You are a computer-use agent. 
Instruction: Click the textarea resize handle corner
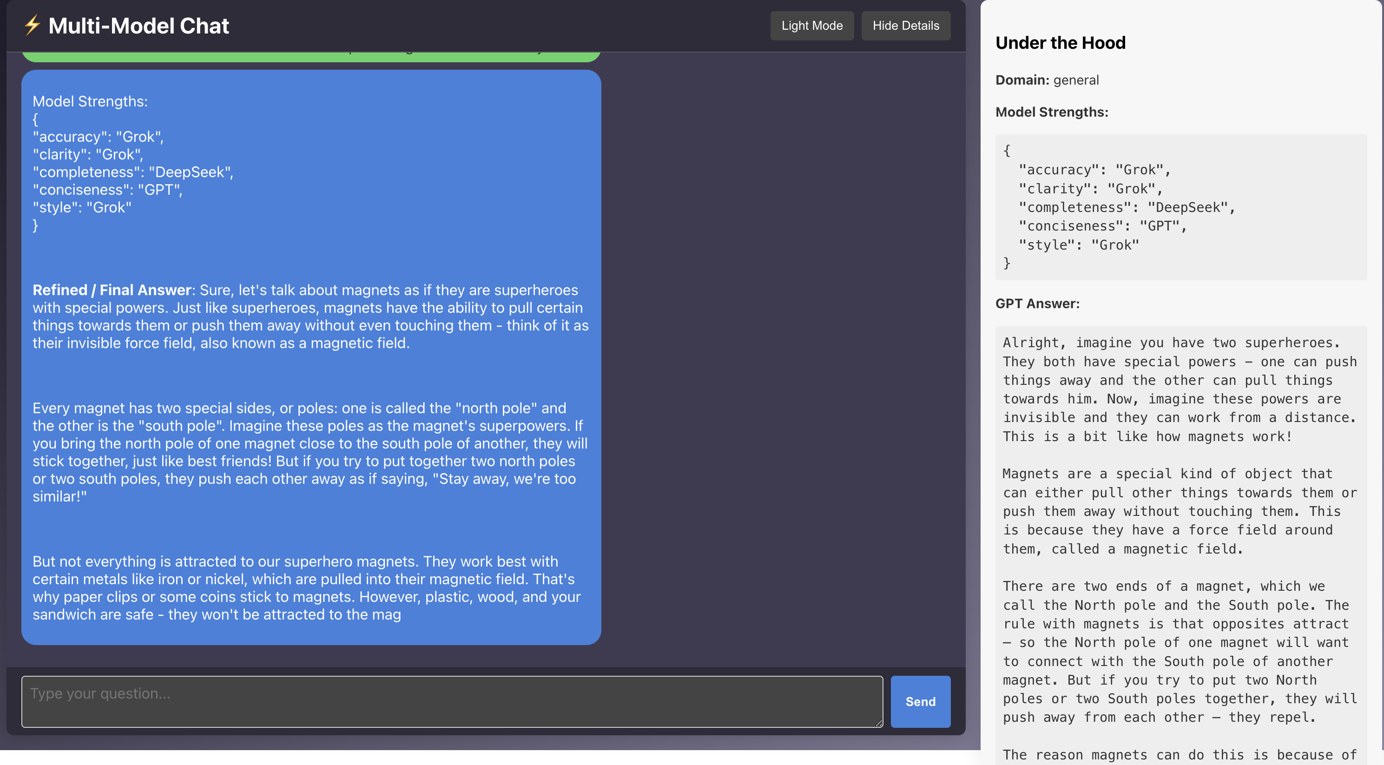click(x=879, y=723)
